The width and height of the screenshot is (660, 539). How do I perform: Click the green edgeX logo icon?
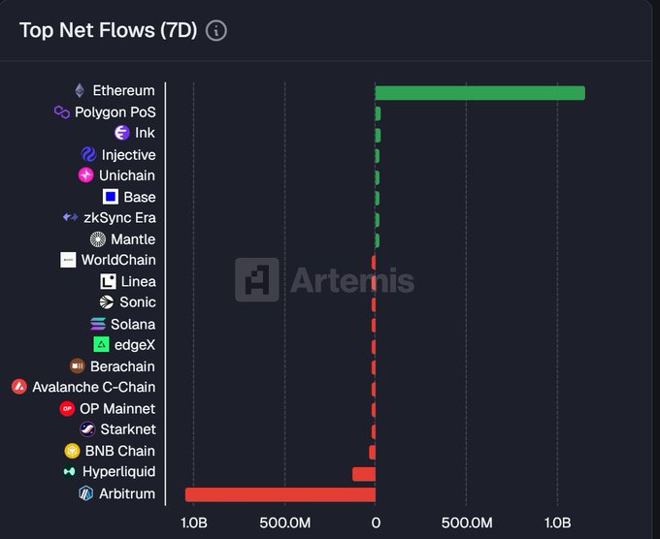[101, 345]
